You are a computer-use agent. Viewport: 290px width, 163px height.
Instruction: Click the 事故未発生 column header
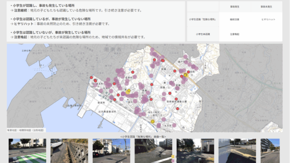[266, 7]
